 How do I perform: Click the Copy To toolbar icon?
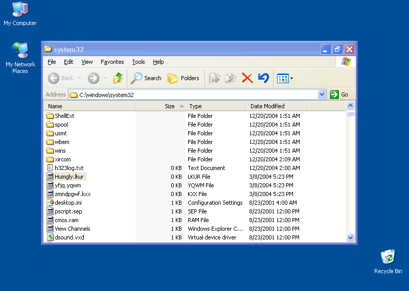(x=231, y=78)
